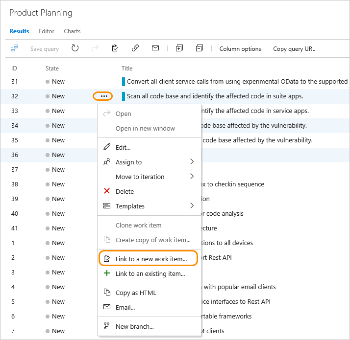Click the pencil icon beside Edit

pyautogui.click(x=107, y=147)
